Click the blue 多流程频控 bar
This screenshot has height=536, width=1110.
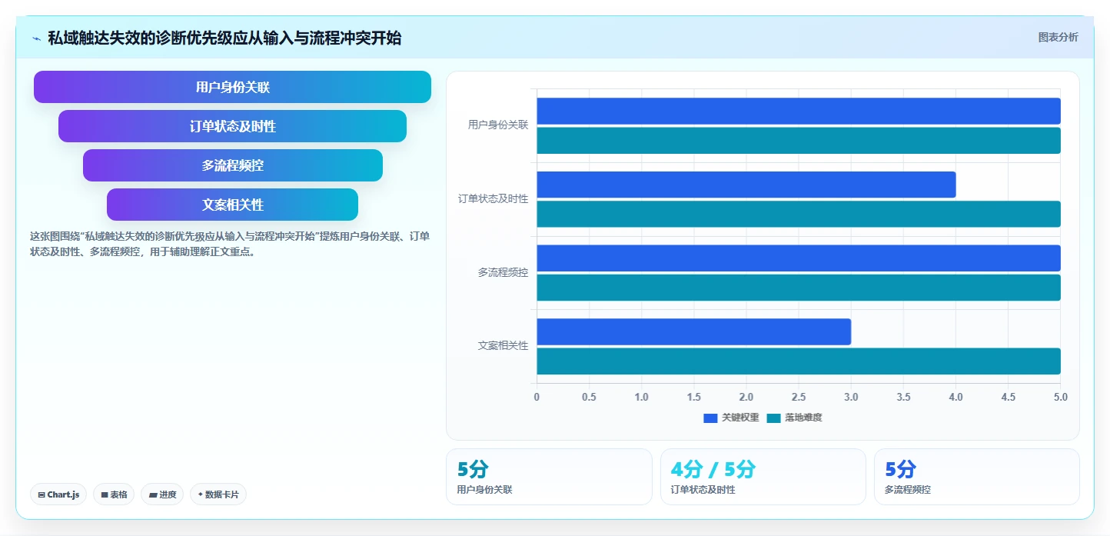click(x=799, y=258)
